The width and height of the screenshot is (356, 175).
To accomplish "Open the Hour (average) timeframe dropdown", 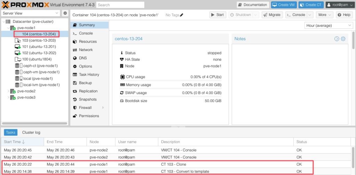I will (x=329, y=26).
